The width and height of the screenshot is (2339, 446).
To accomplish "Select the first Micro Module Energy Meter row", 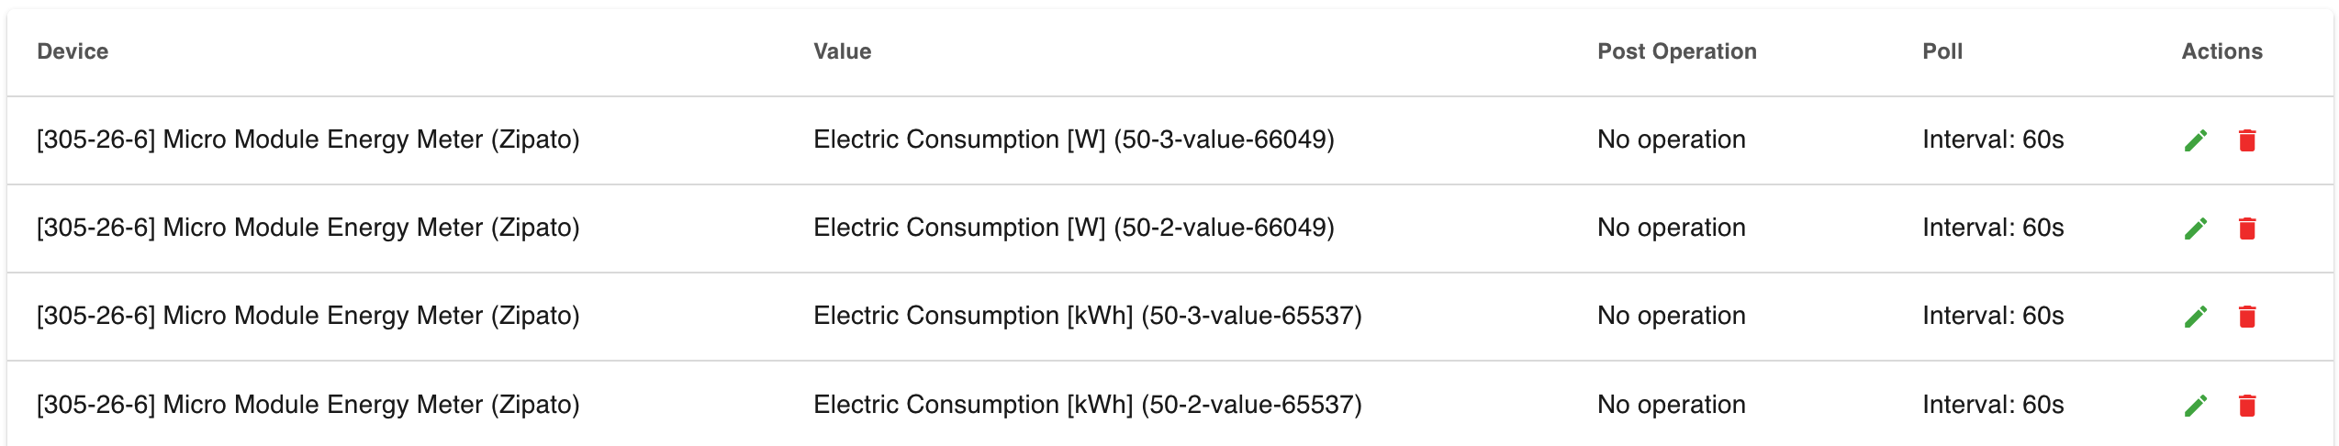I will click(1170, 140).
